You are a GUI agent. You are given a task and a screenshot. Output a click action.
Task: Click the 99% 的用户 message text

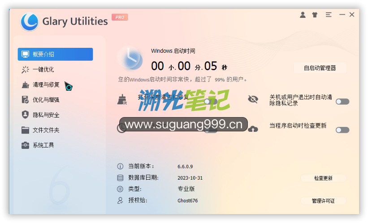[182, 80]
